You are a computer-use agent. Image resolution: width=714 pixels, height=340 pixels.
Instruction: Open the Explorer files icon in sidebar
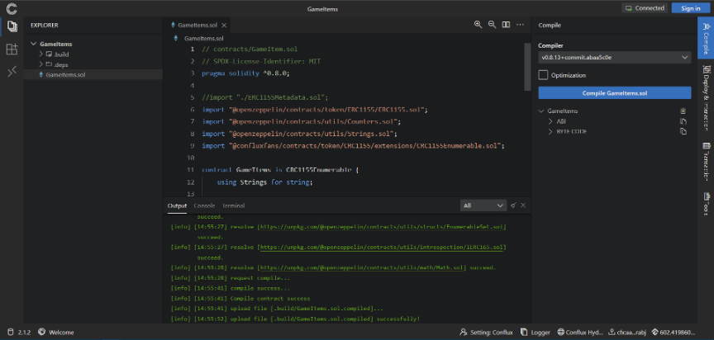click(12, 26)
